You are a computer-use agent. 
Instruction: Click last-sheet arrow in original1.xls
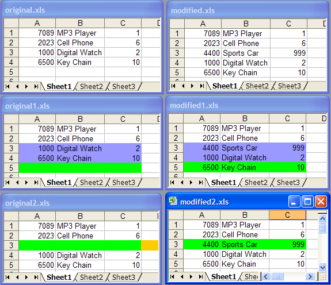click(36, 182)
